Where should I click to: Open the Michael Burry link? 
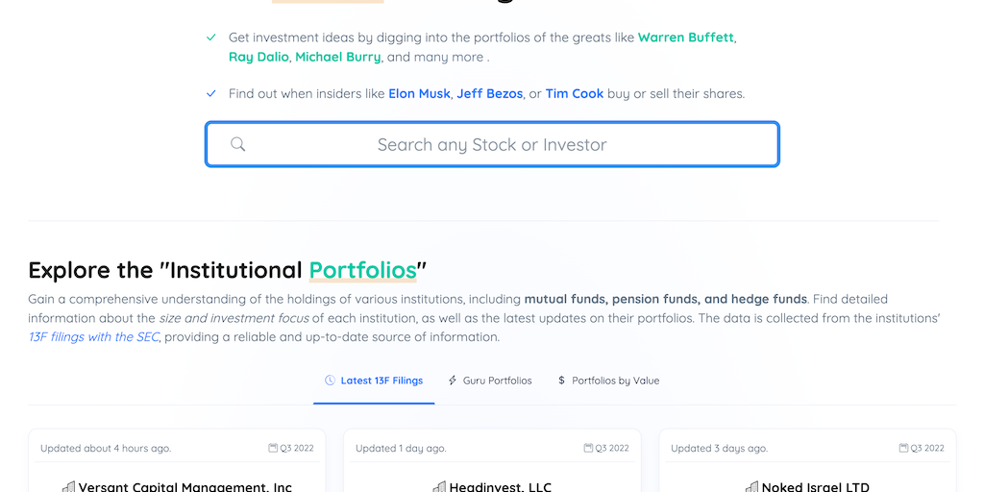point(338,57)
